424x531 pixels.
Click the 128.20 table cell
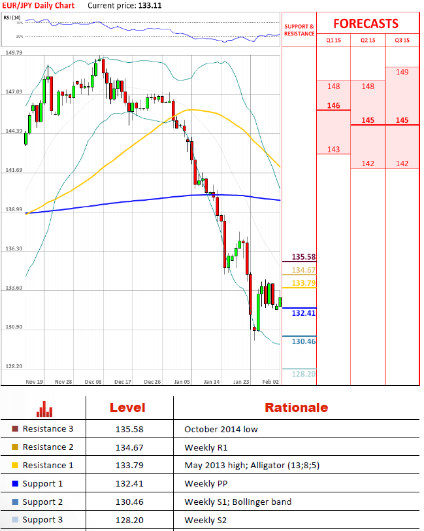[x=129, y=520]
